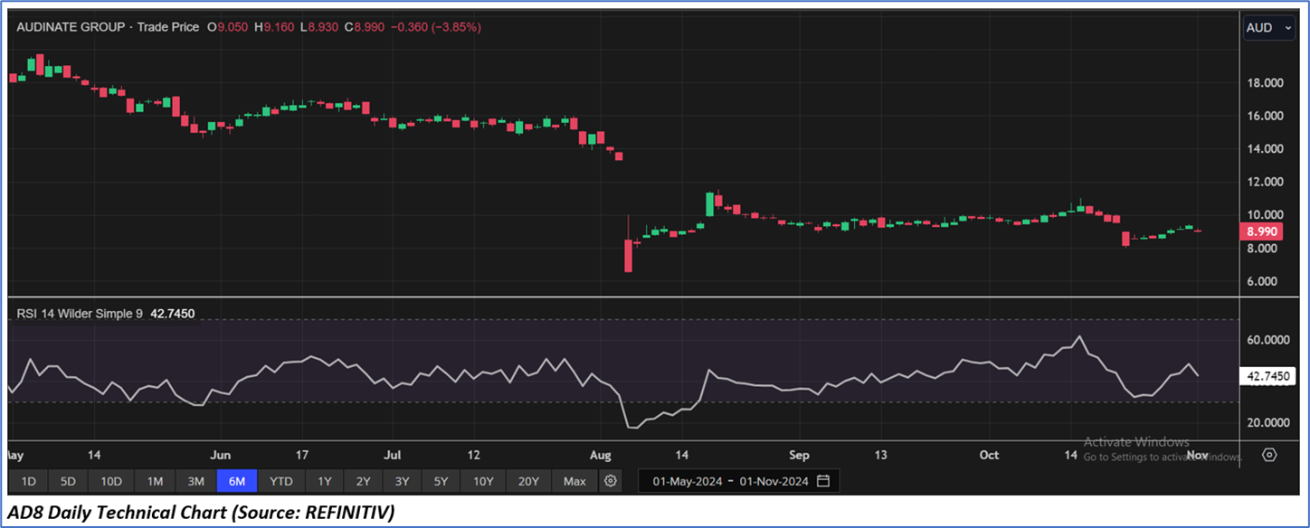The width and height of the screenshot is (1310, 528).
Task: Click the 18.000 price axis label
Action: (1266, 83)
